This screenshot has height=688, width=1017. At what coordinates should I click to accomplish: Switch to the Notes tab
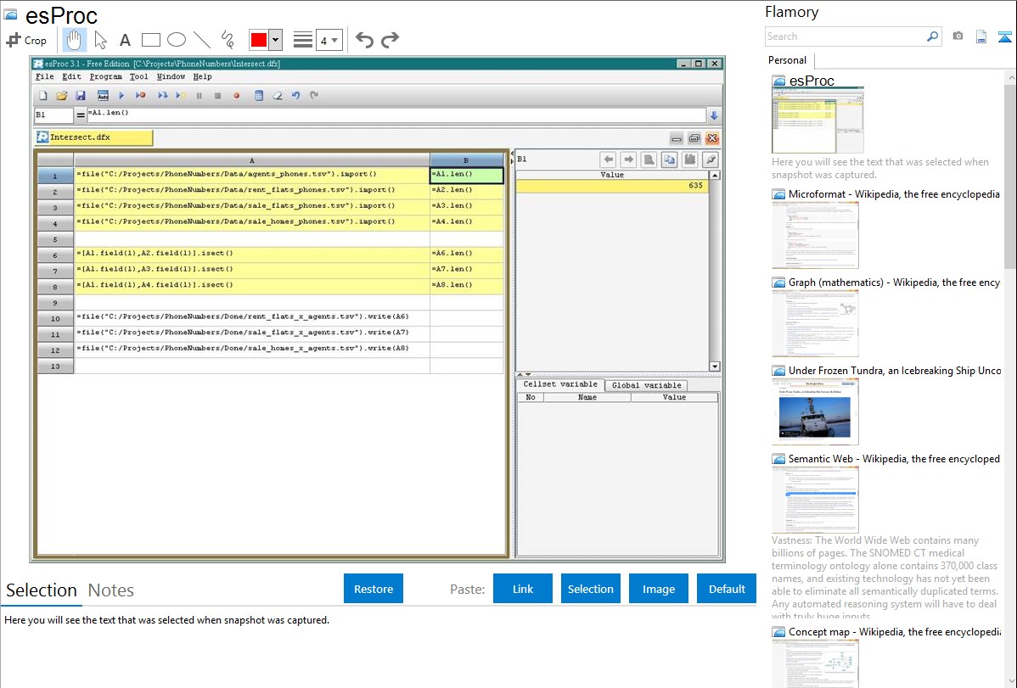tap(111, 590)
